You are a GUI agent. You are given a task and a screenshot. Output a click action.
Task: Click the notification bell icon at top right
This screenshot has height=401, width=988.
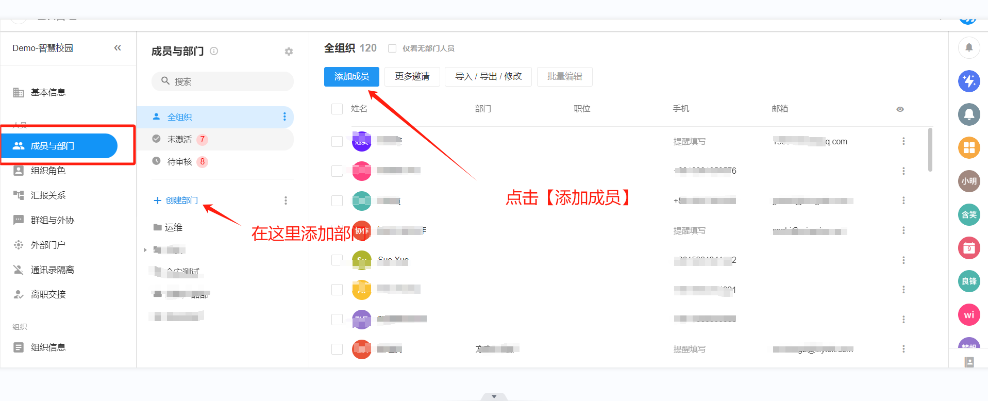point(969,47)
